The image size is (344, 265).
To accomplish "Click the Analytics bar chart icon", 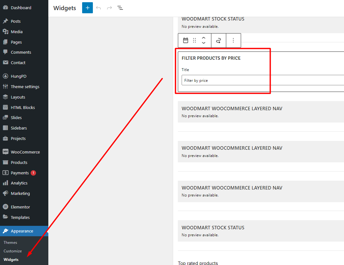I will 5,183.
